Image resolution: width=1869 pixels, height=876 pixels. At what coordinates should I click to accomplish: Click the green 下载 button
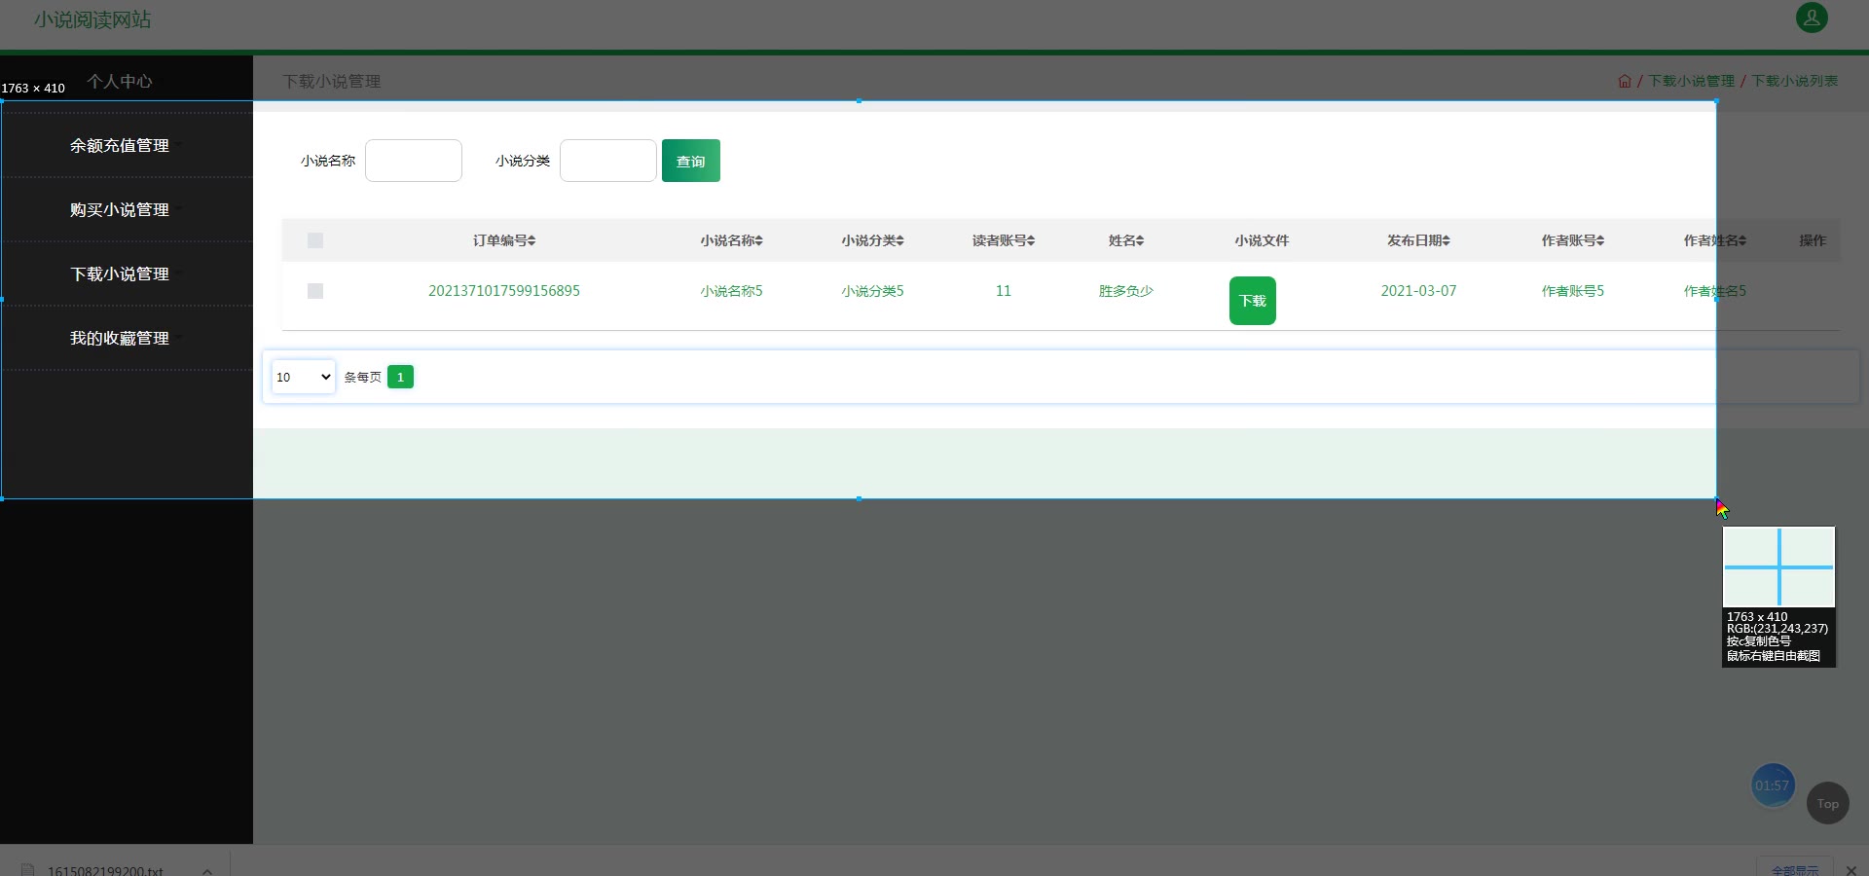click(1253, 301)
